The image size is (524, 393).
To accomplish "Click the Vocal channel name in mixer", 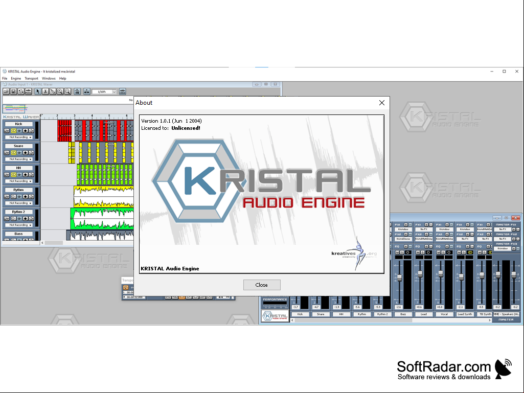I will 444,314.
